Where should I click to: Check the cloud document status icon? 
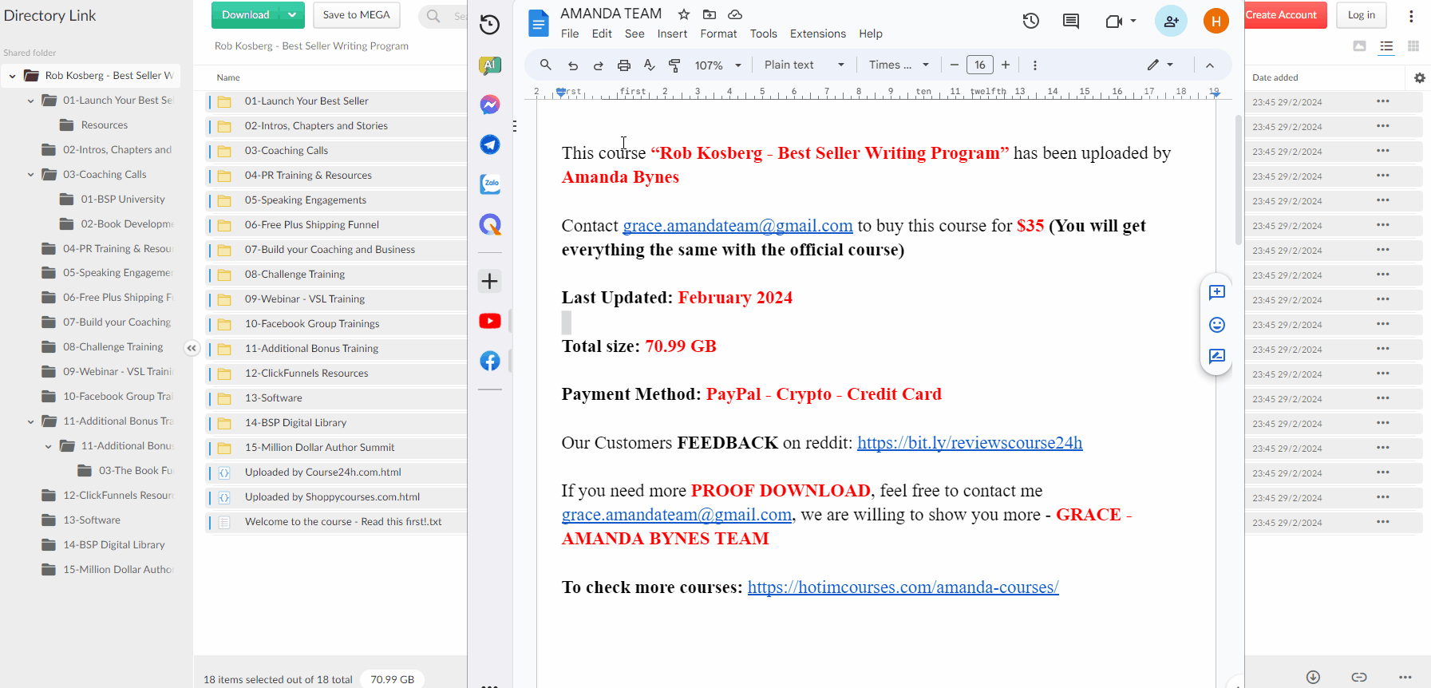pyautogui.click(x=735, y=14)
